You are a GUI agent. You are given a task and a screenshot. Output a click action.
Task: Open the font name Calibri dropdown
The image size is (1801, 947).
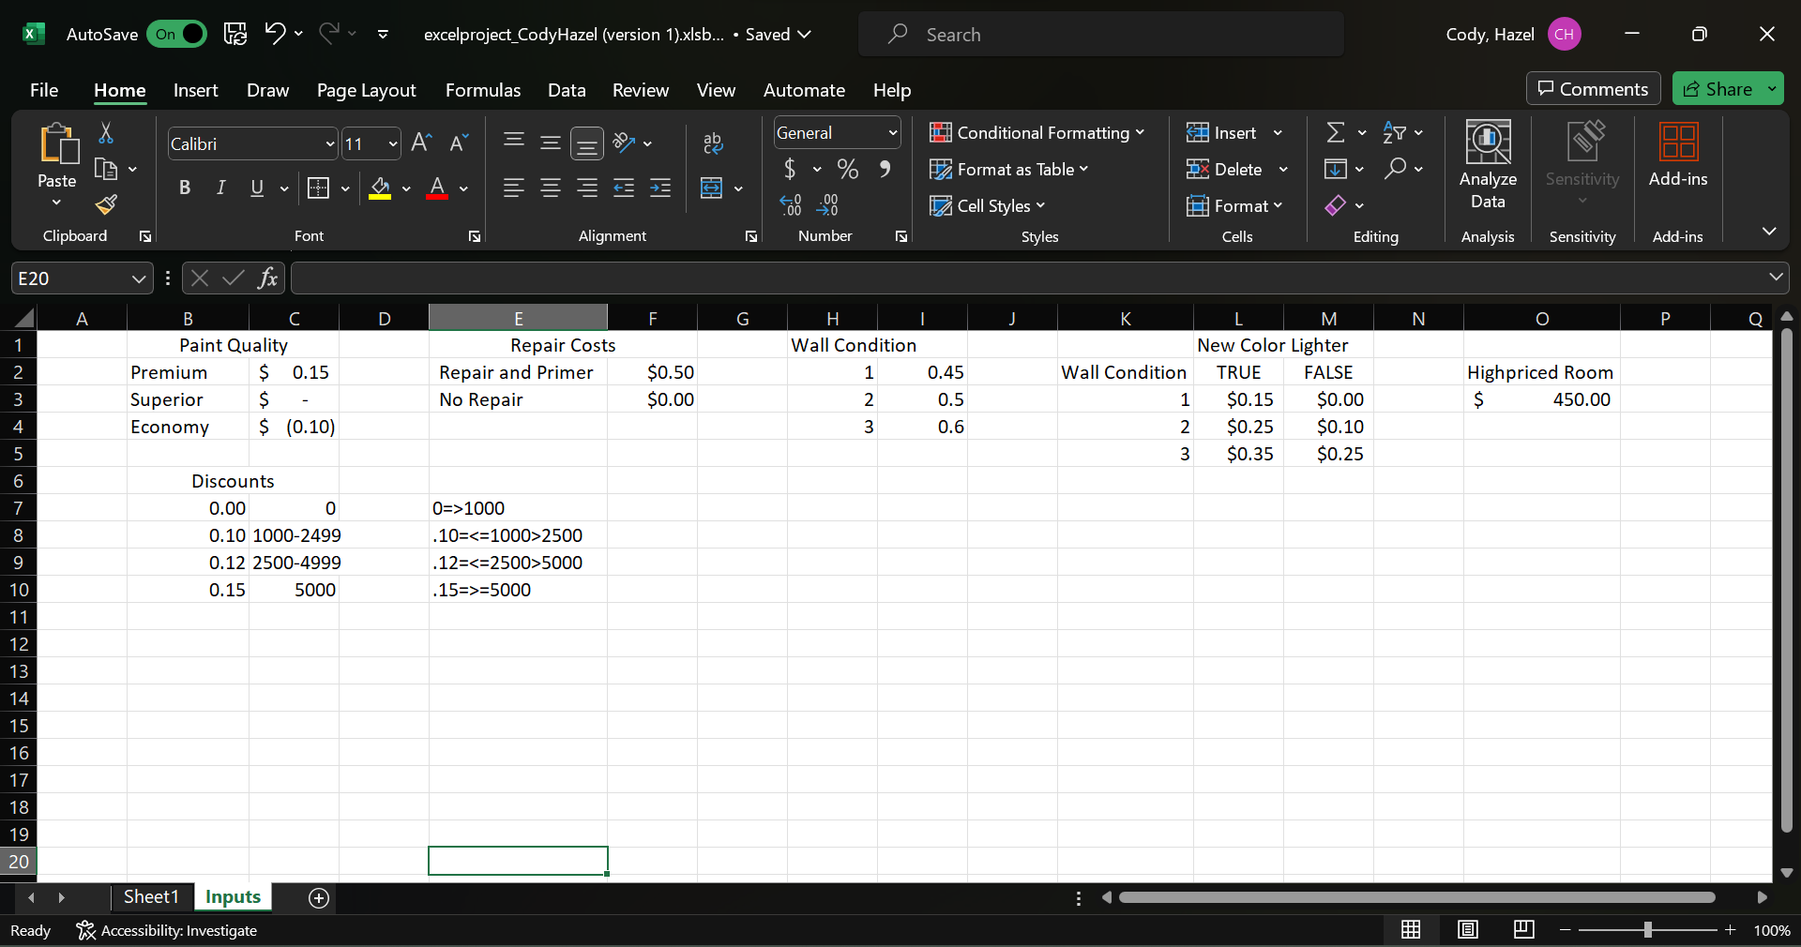(x=329, y=144)
